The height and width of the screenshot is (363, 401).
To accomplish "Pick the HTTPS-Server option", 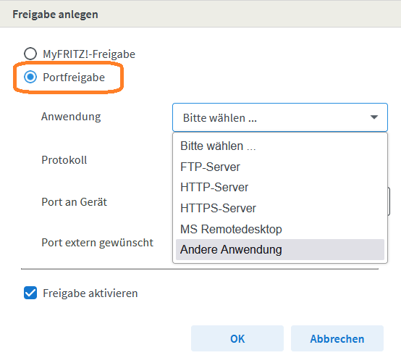I will point(280,208).
